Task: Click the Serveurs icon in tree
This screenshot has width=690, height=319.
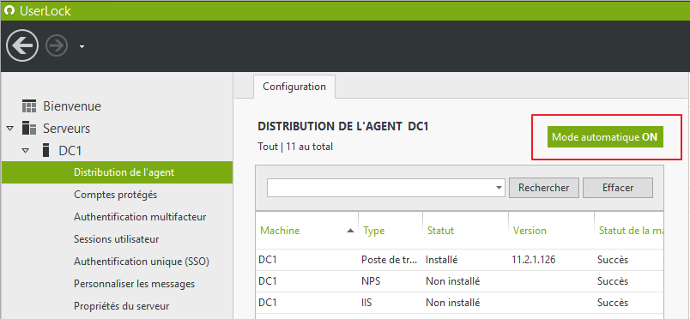Action: pos(29,128)
